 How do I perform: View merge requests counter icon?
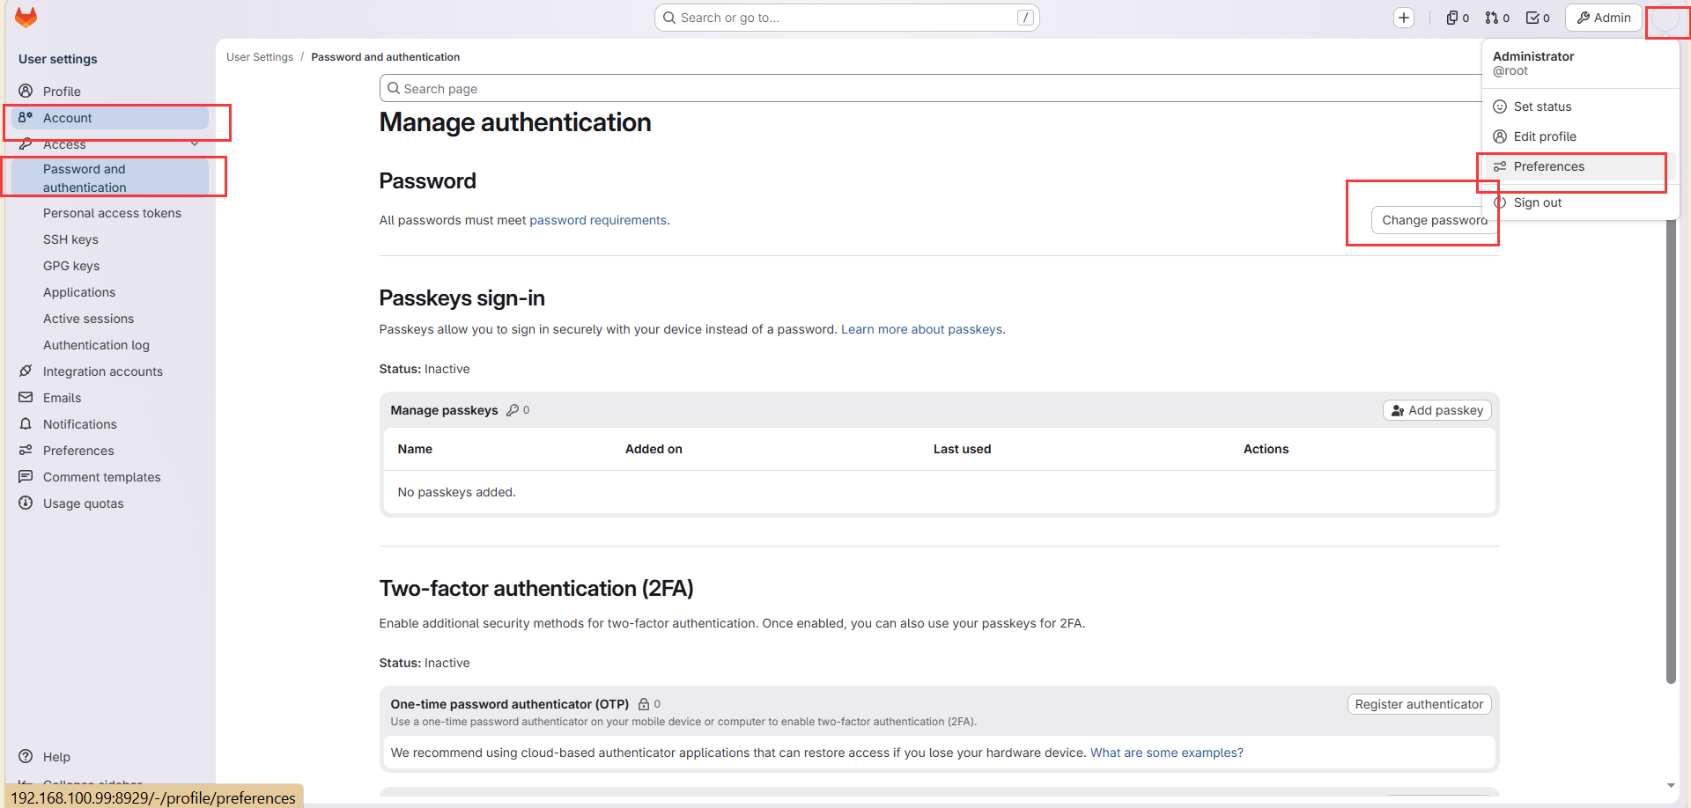pos(1497,18)
